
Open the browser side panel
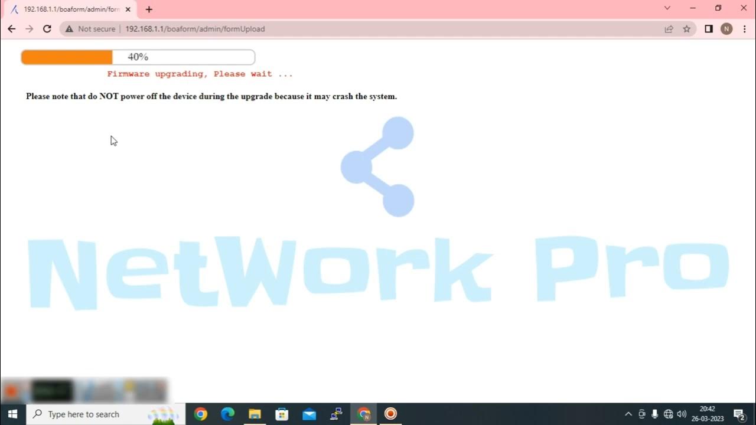709,29
